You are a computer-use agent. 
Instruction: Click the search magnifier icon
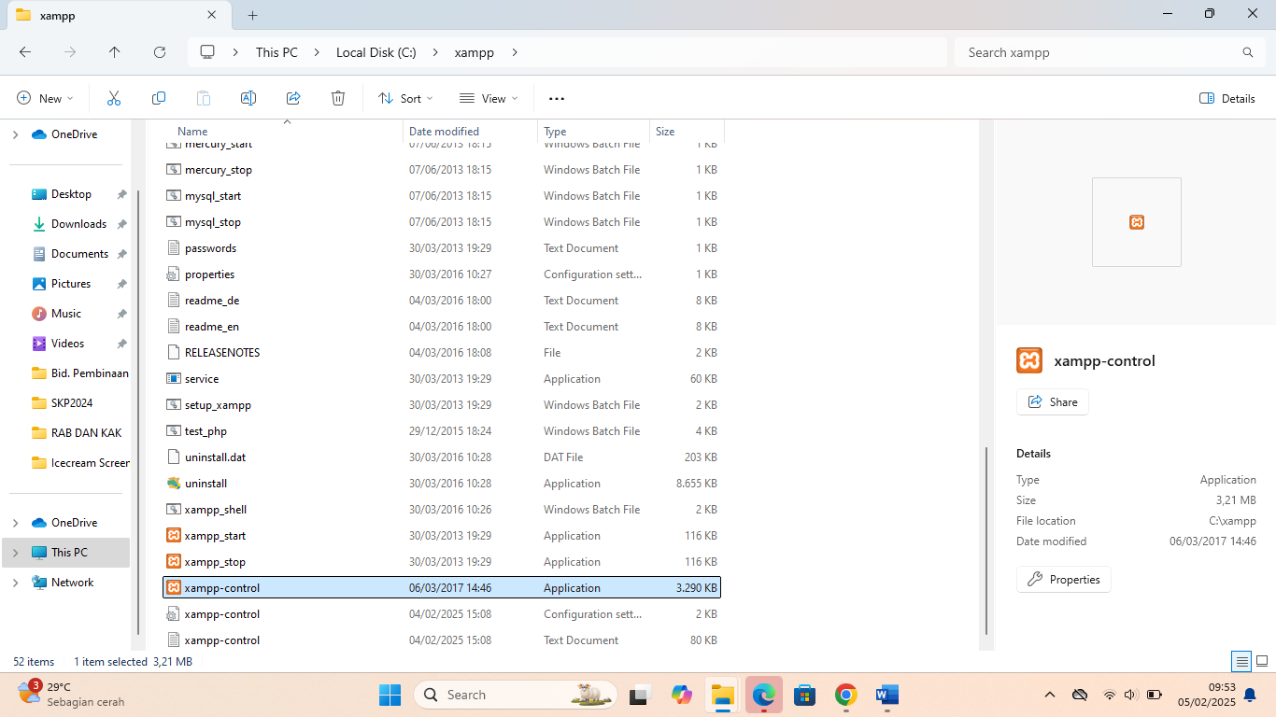coord(1248,52)
